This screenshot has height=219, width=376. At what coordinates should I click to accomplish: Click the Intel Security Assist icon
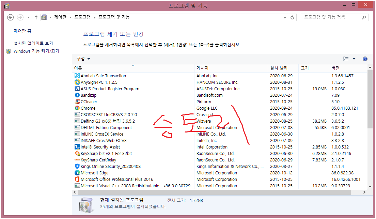tap(77, 147)
